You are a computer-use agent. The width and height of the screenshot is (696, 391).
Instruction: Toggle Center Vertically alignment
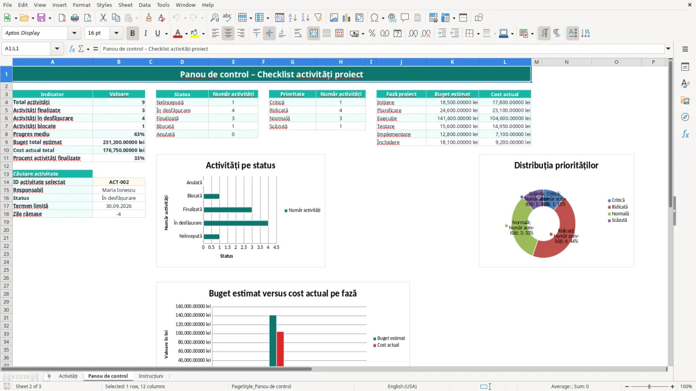point(269,34)
